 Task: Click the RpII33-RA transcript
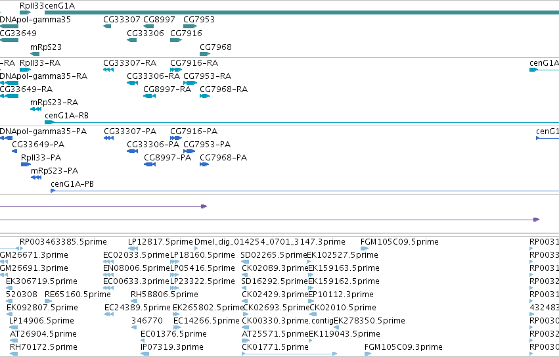click(x=26, y=70)
